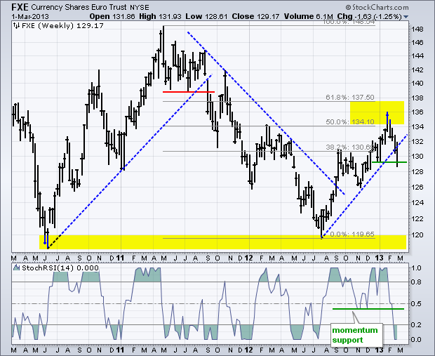The height and width of the screenshot is (356, 435).
Task: Select the Open 131.86 value
Action: click(x=112, y=16)
